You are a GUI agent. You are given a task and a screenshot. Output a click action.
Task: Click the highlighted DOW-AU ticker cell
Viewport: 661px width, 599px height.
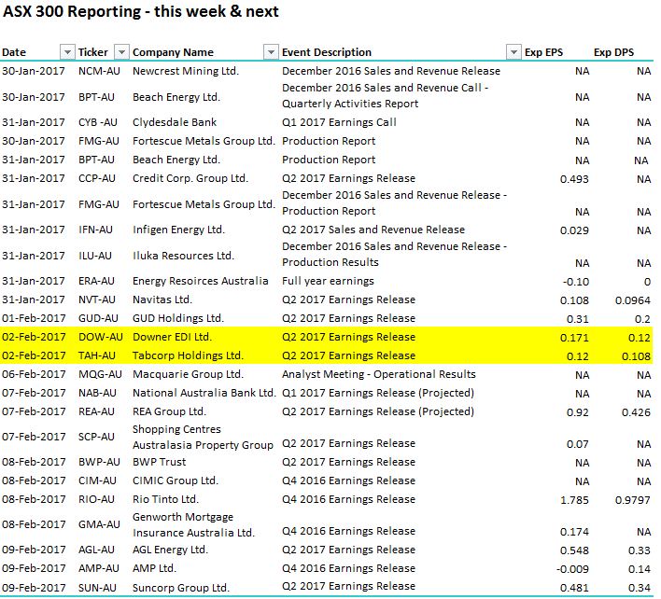click(100, 337)
